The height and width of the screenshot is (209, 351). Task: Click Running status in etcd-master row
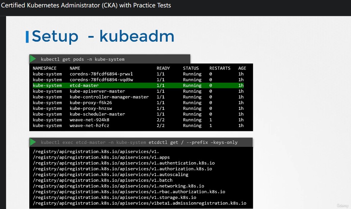[x=192, y=85]
